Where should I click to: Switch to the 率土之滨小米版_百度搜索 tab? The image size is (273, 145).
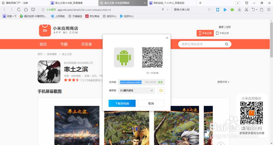(74, 3)
